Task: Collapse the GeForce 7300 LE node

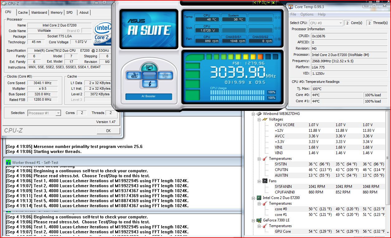Action: coord(253,220)
